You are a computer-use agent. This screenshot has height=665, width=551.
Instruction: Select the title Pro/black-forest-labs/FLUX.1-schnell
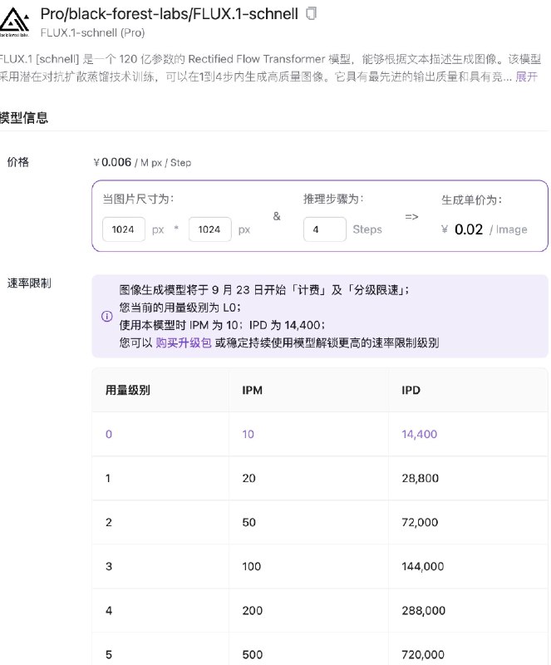coord(170,14)
